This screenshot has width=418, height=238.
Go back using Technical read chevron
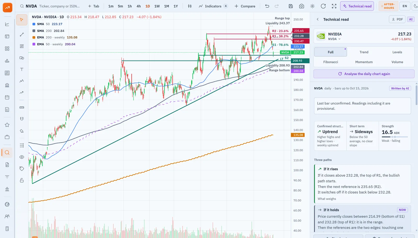tap(318, 19)
